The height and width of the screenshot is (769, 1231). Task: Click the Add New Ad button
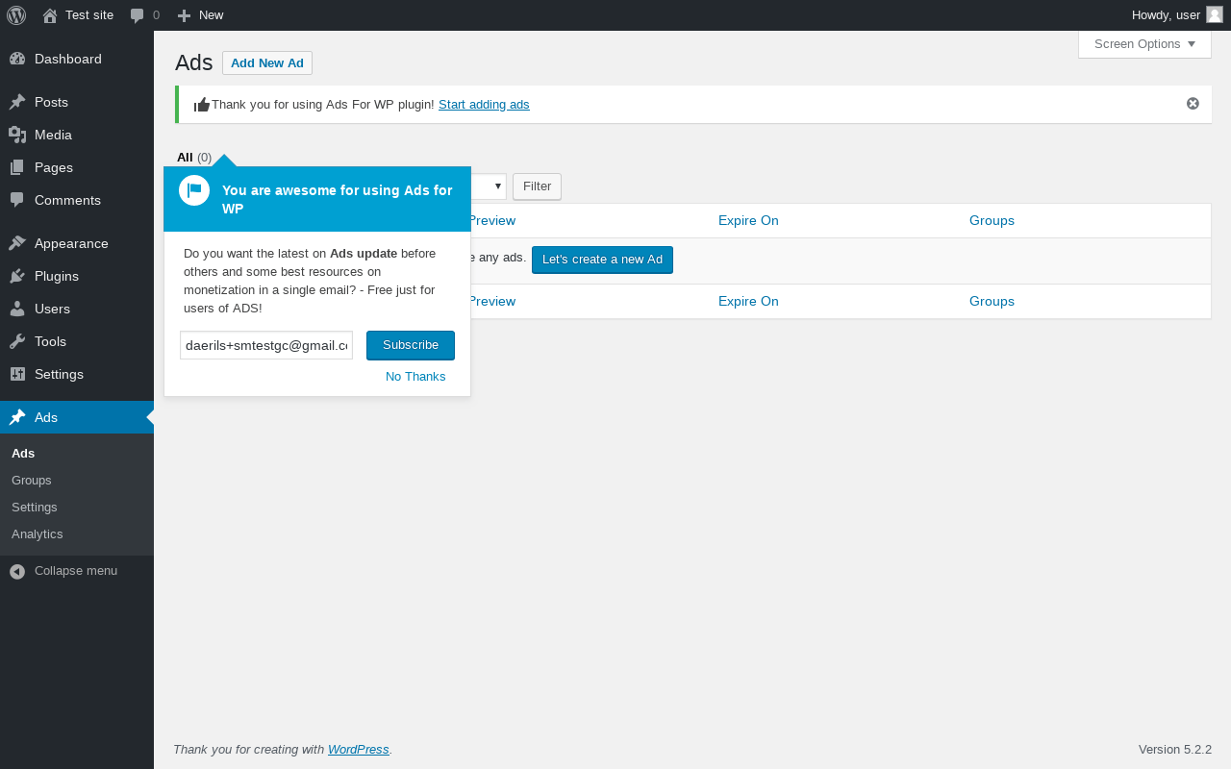[267, 63]
